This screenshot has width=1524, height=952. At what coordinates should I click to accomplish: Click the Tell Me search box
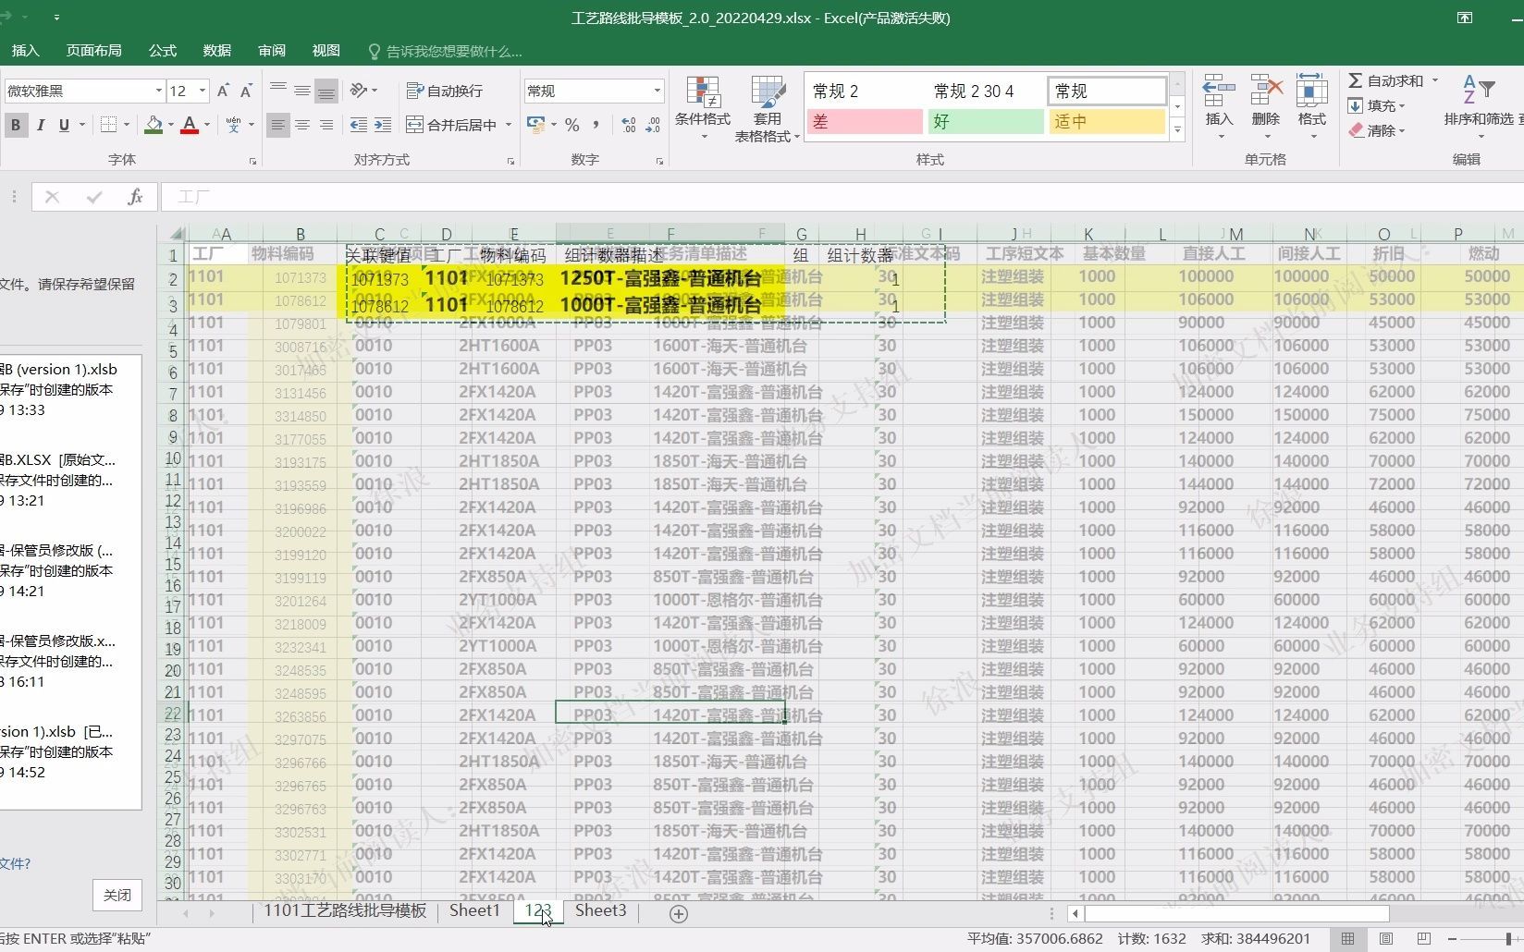(x=446, y=52)
